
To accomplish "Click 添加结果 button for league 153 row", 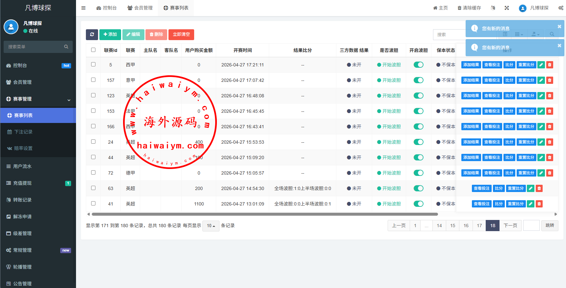I will point(471,111).
